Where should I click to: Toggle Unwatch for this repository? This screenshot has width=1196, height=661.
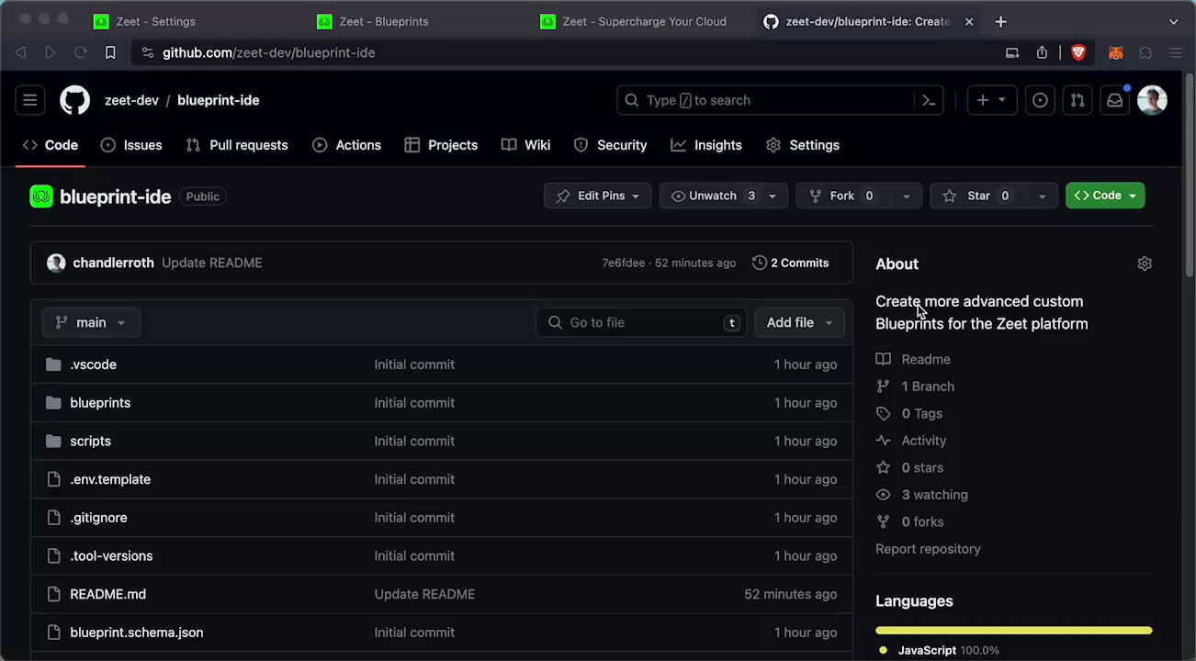coord(713,196)
